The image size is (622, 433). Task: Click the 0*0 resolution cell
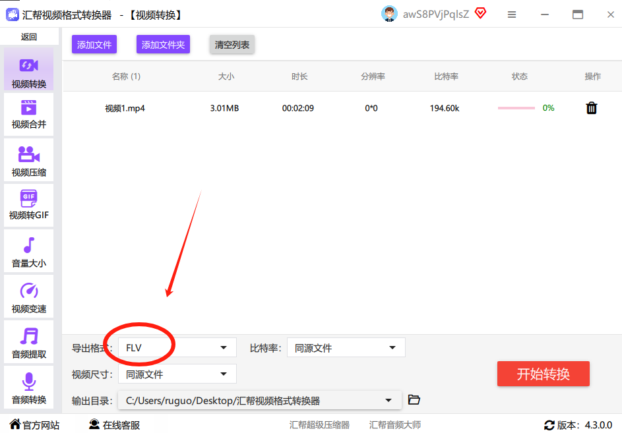click(x=371, y=108)
